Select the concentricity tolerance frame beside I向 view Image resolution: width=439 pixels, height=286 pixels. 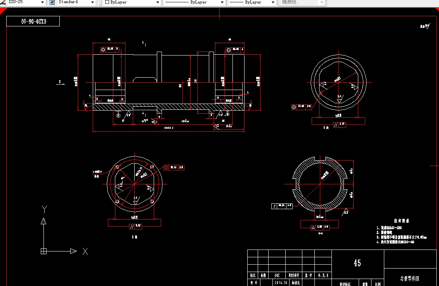[174, 167]
